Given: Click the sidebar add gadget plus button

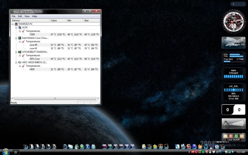Looking at the screenshot, I should pos(233,4).
